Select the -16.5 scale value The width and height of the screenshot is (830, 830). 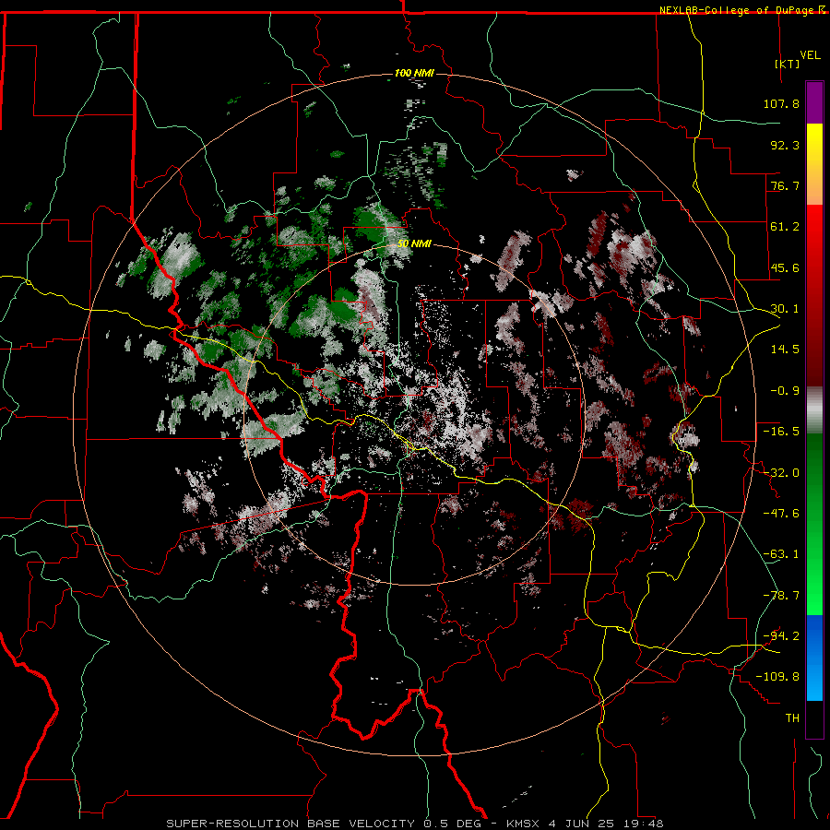point(781,432)
